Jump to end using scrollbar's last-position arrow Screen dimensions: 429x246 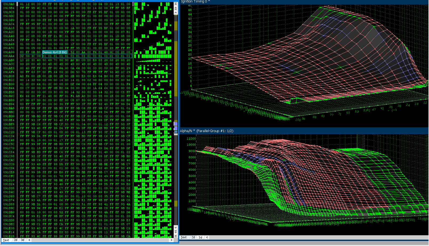tap(176, 236)
